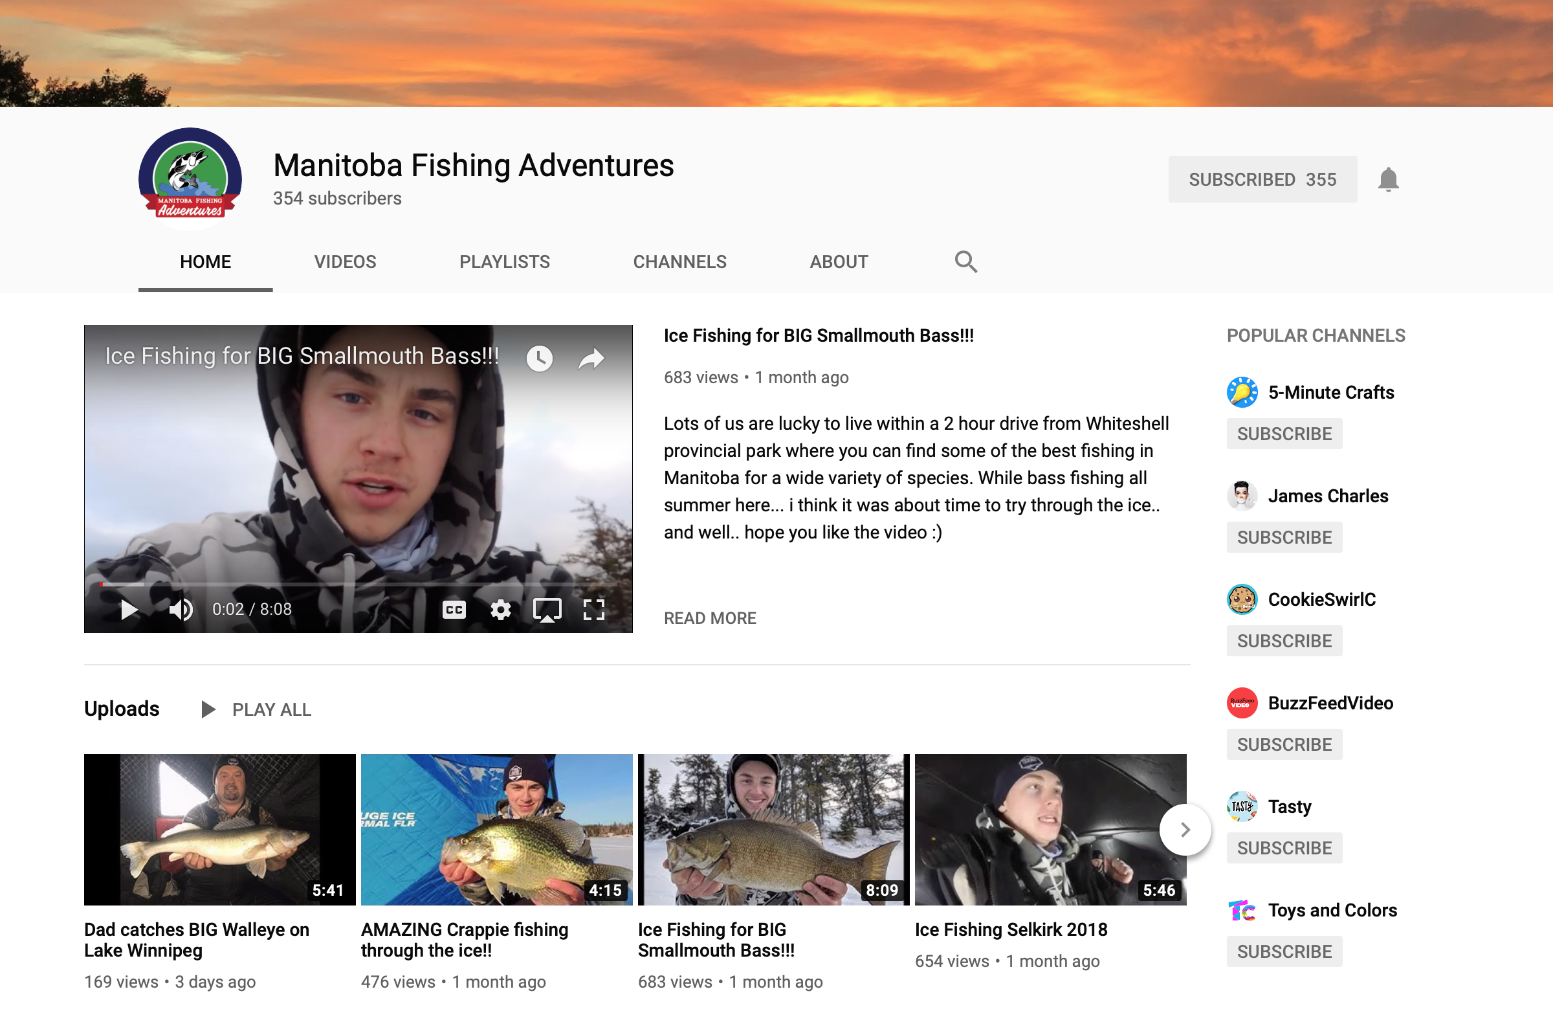Subscribe to 5-Minute Crafts channel

pyautogui.click(x=1284, y=434)
